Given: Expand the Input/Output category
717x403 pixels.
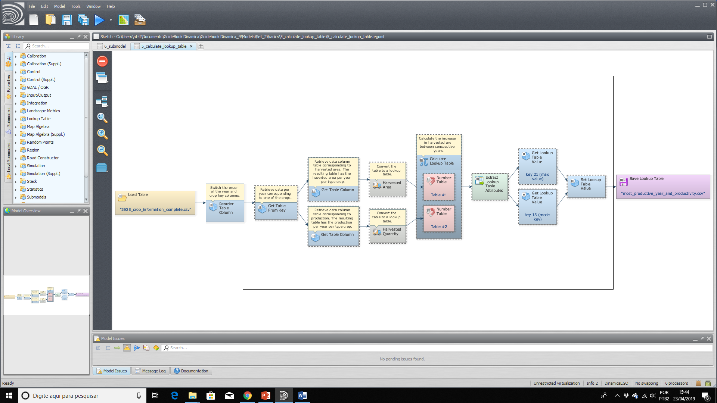Looking at the screenshot, I should point(16,96).
